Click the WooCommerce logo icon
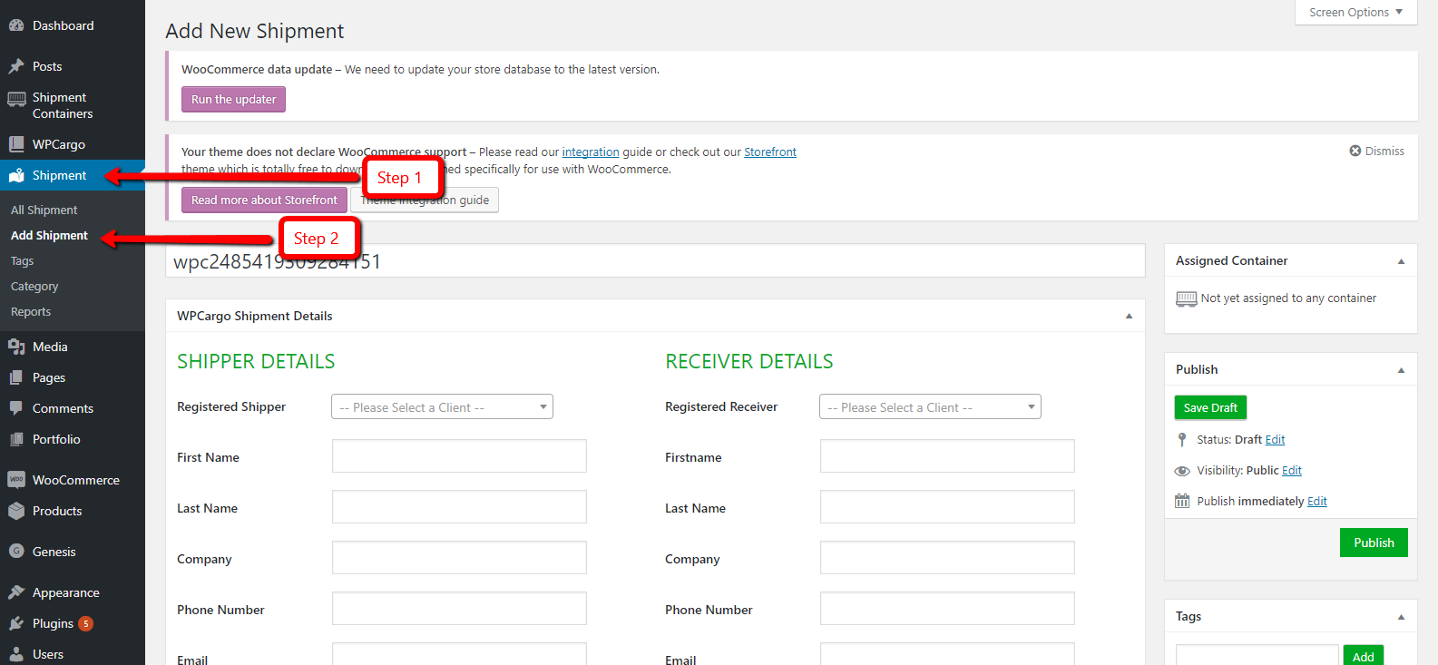 tap(16, 480)
